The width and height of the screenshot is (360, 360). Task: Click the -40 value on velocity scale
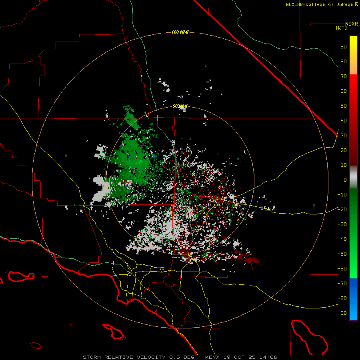342,239
